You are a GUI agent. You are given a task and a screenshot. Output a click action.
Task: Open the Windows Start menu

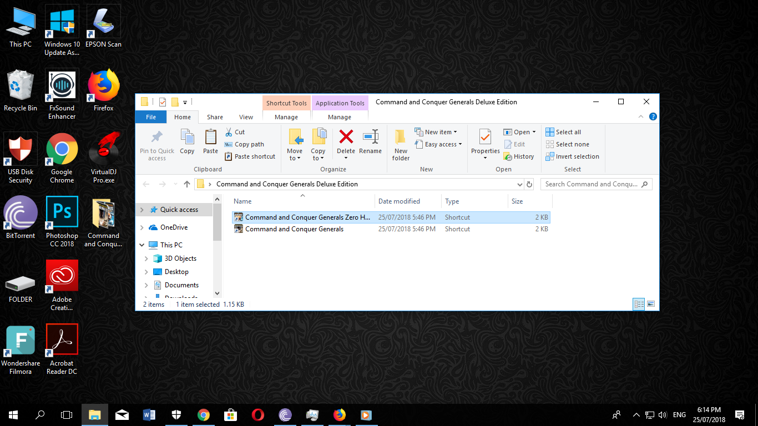[x=13, y=414]
